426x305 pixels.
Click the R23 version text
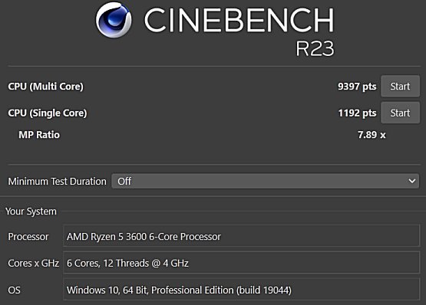click(315, 49)
